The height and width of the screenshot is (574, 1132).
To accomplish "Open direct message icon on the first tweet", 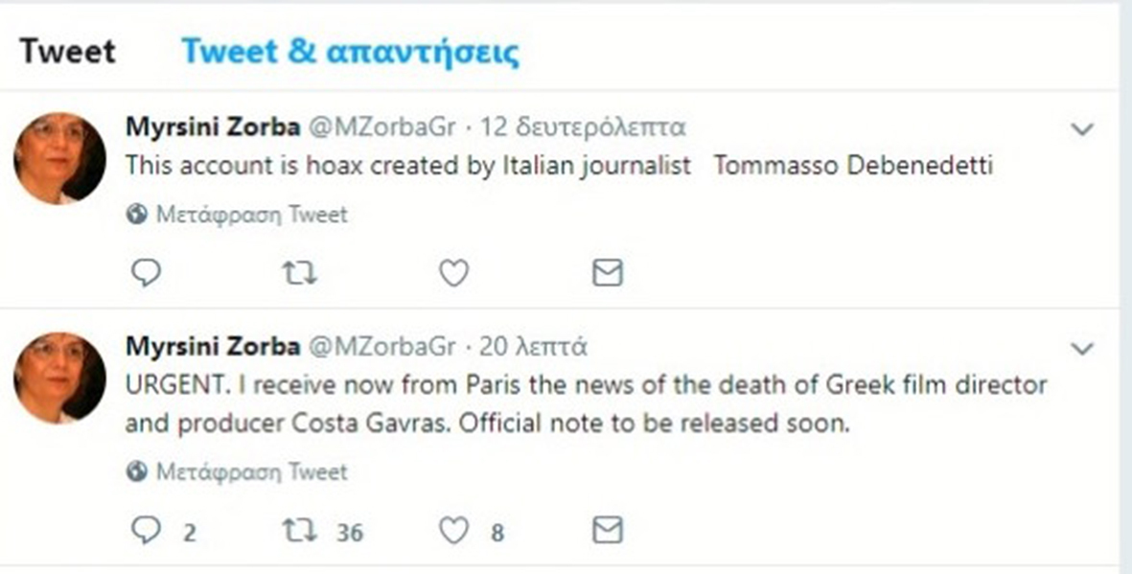I will [606, 272].
